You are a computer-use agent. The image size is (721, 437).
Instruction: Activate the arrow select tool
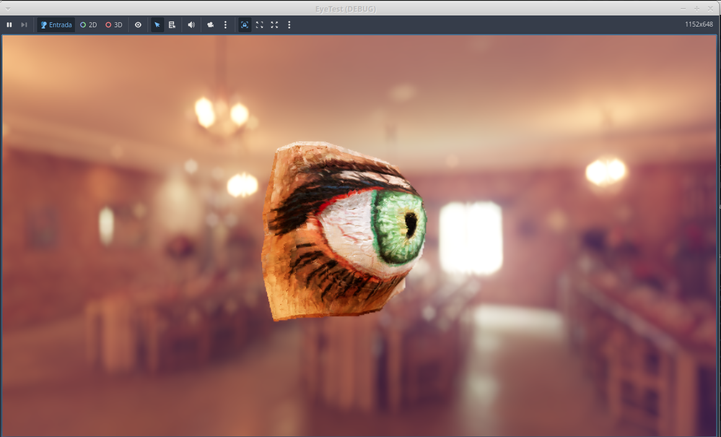[x=157, y=25]
